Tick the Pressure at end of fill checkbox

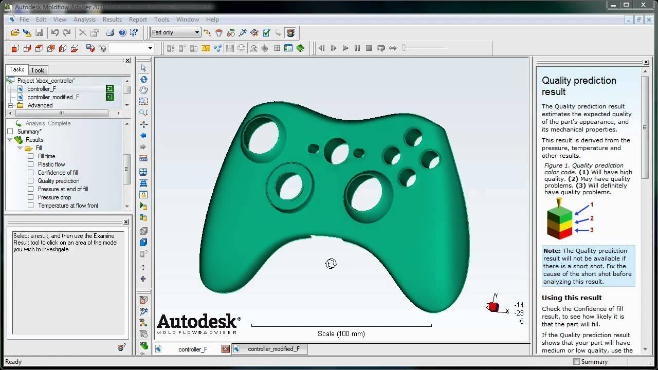point(31,189)
